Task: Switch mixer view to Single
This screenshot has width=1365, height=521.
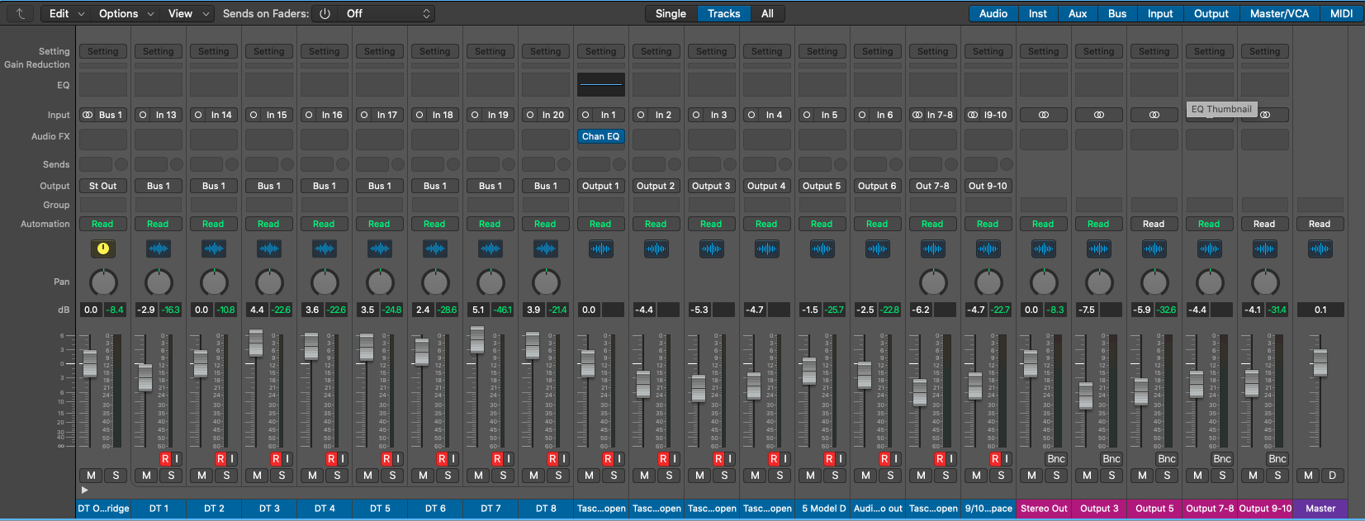Action: [671, 13]
